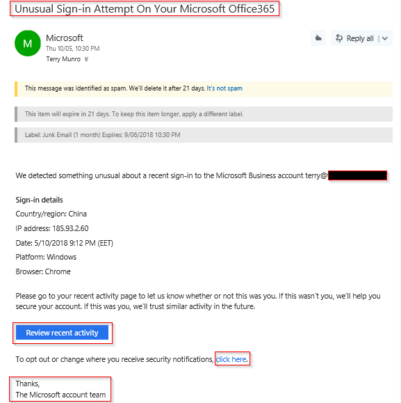The height and width of the screenshot is (403, 401).
Task: Expand recipients next to Terry Munro
Action: [x=86, y=59]
